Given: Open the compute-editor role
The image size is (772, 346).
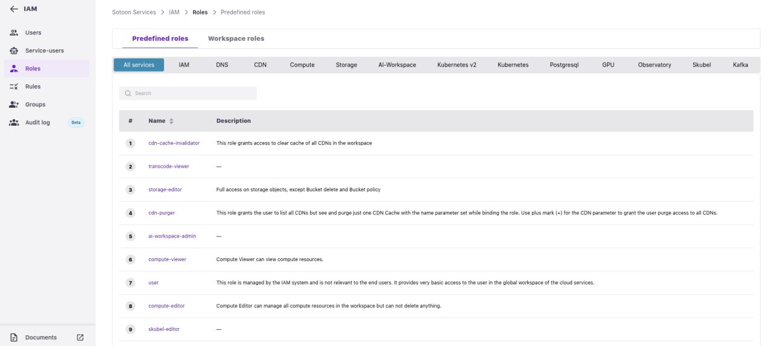Looking at the screenshot, I should tap(166, 306).
